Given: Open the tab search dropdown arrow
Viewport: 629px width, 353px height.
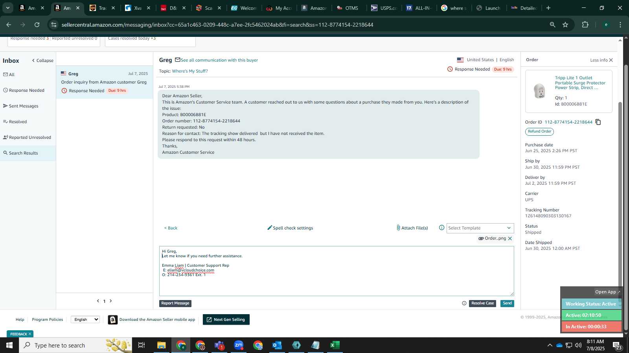Looking at the screenshot, I should tap(7, 8).
